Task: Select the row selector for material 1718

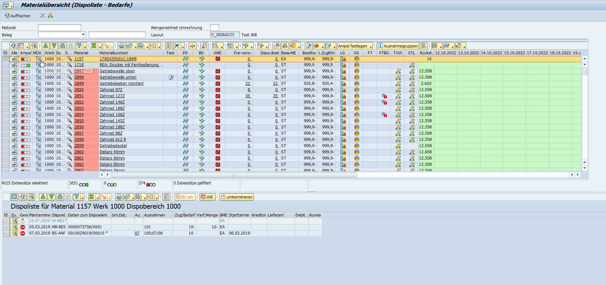Action: point(6,65)
